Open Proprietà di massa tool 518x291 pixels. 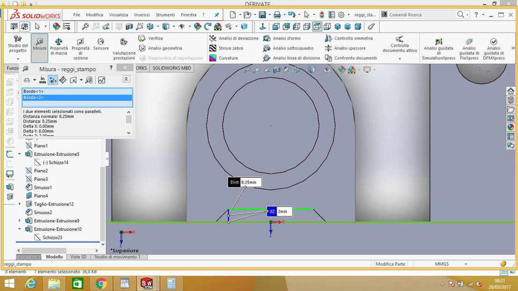tap(59, 46)
